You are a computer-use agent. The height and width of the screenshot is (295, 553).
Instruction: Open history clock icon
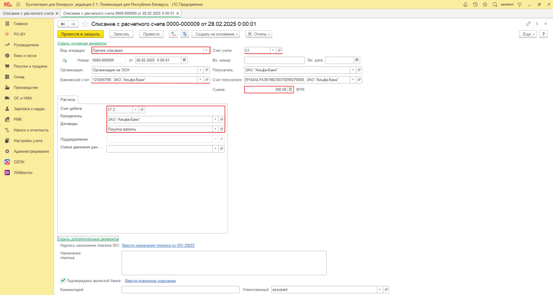475,4
